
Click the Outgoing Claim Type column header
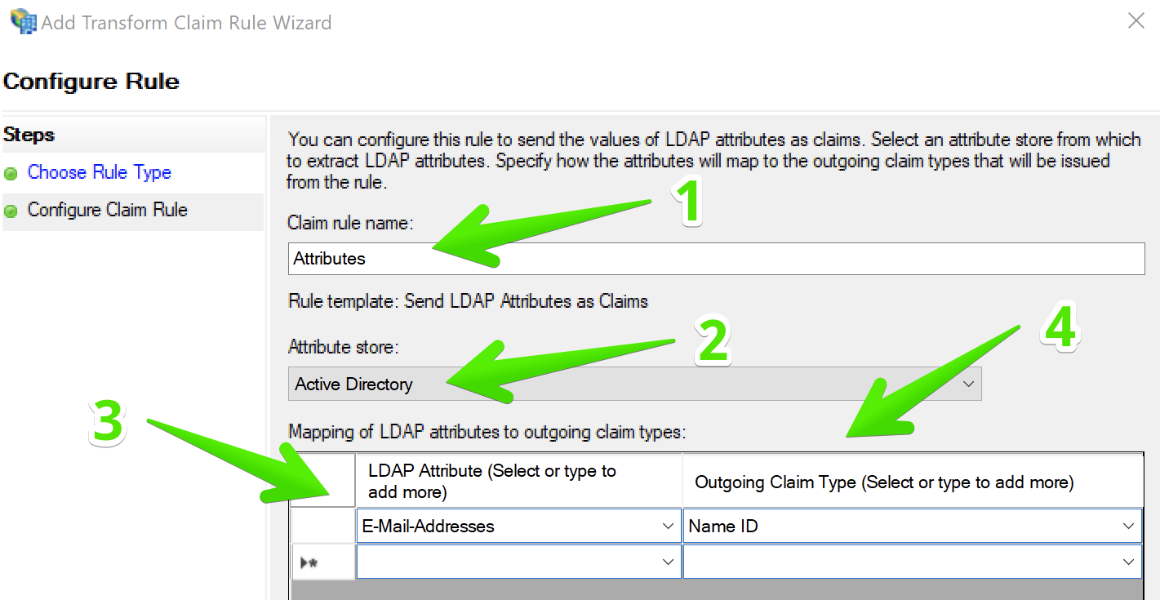[x=913, y=482]
